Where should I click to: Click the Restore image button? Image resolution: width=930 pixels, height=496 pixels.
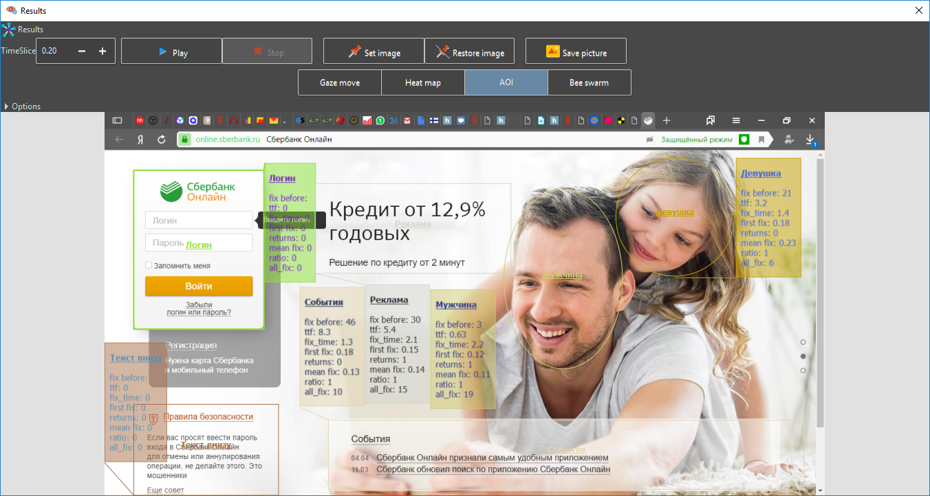469,52
